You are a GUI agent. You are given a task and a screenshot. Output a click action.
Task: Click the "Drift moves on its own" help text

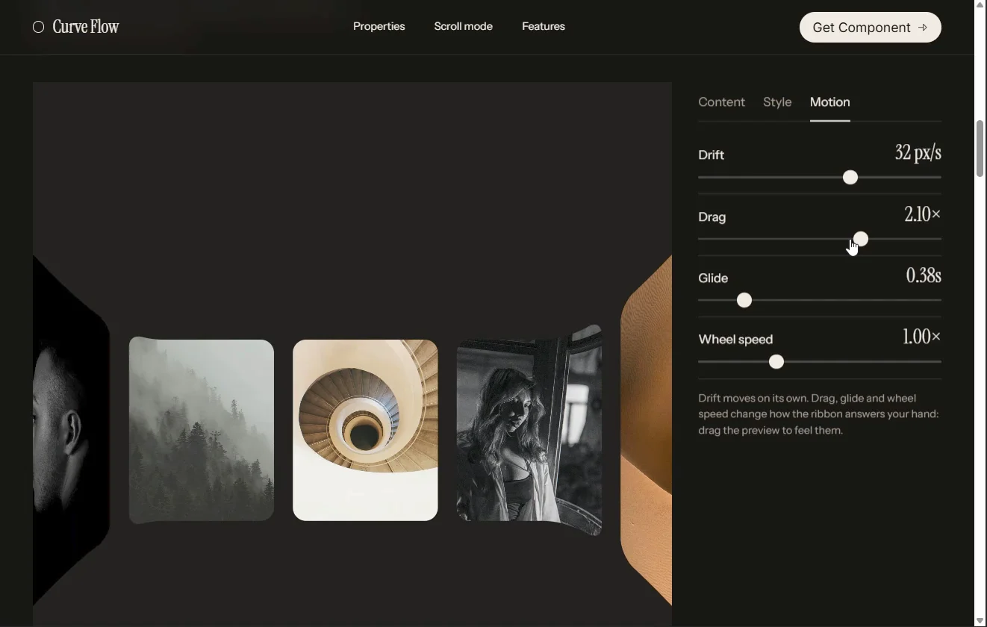[x=818, y=414]
